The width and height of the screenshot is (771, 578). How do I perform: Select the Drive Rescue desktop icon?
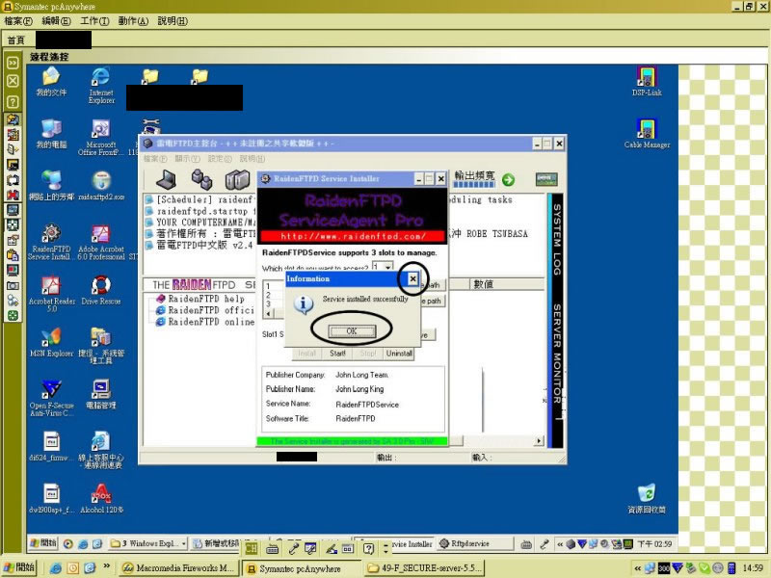pos(101,290)
